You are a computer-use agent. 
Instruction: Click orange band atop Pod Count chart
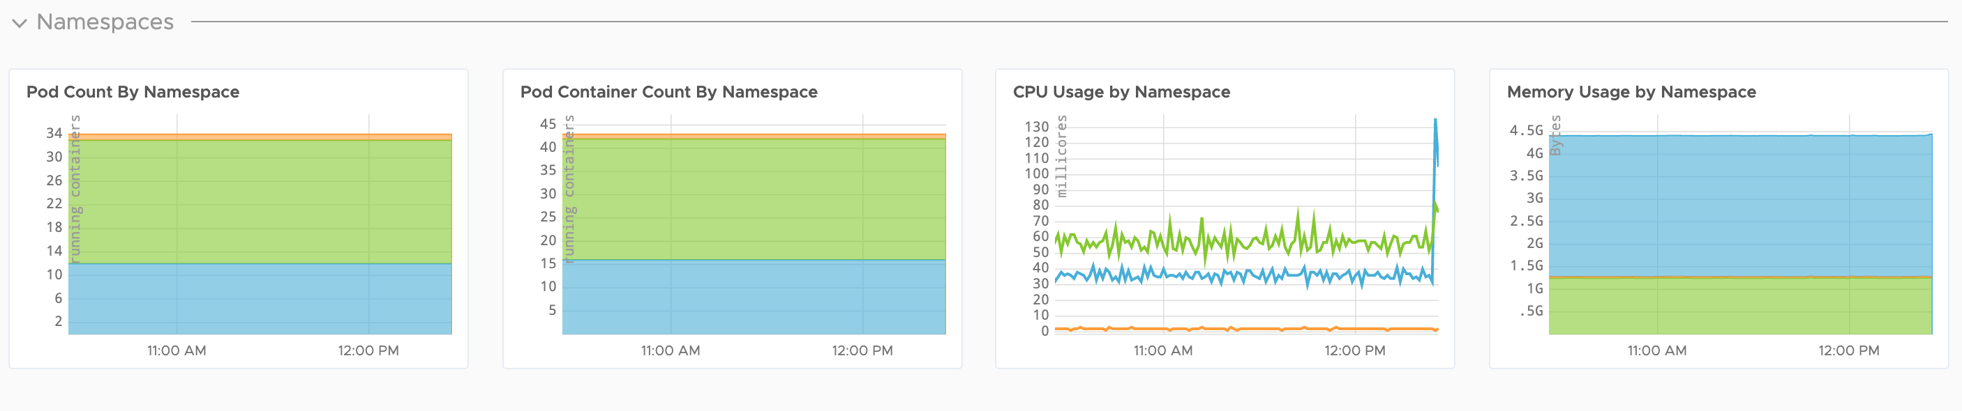coord(259,137)
